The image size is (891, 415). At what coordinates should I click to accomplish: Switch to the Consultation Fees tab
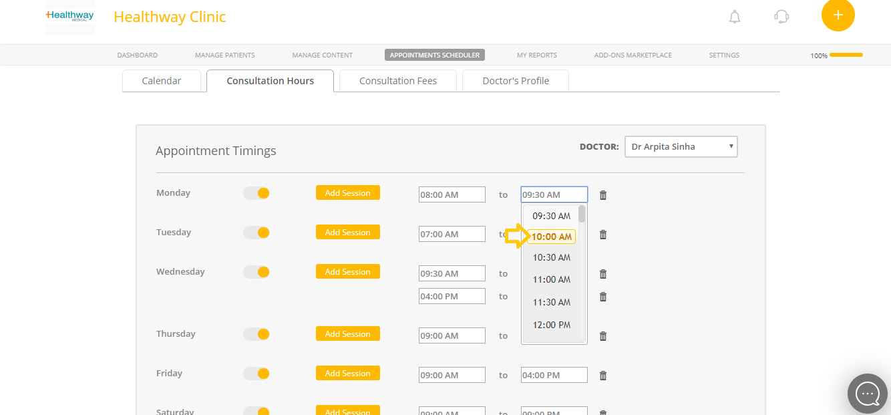pyautogui.click(x=398, y=80)
